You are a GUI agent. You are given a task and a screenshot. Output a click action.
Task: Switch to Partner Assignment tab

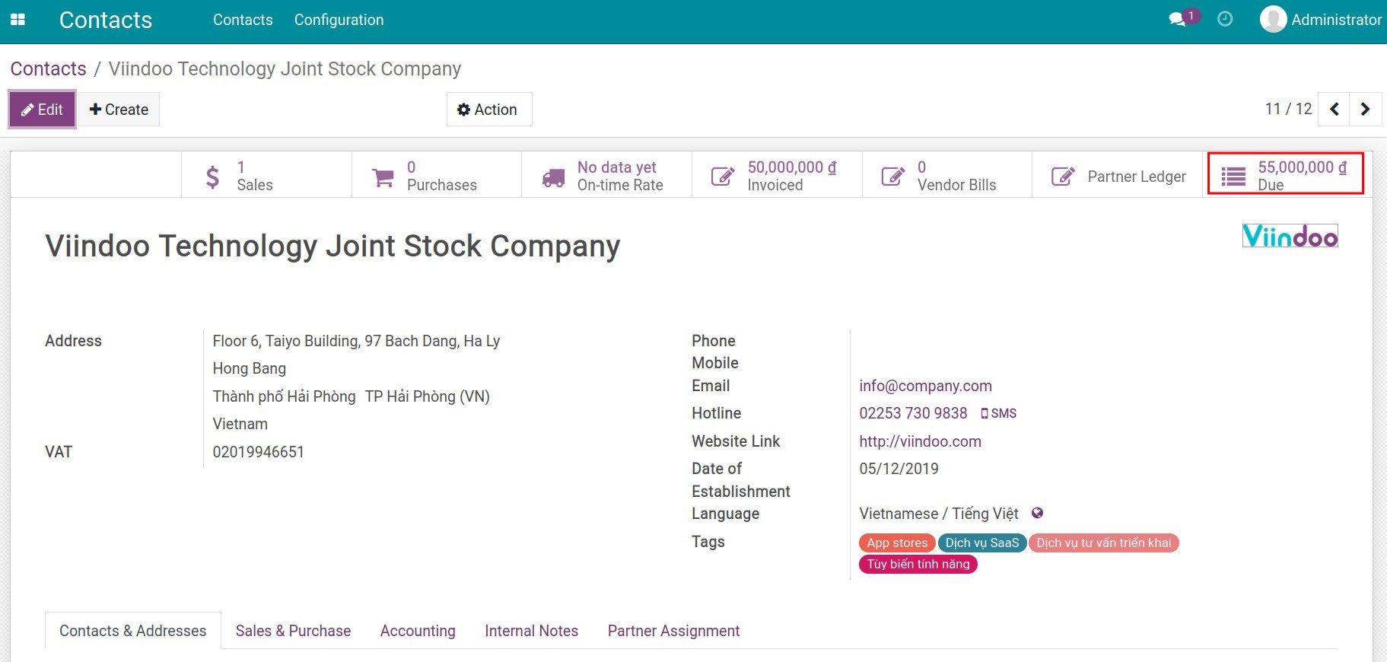point(673,631)
